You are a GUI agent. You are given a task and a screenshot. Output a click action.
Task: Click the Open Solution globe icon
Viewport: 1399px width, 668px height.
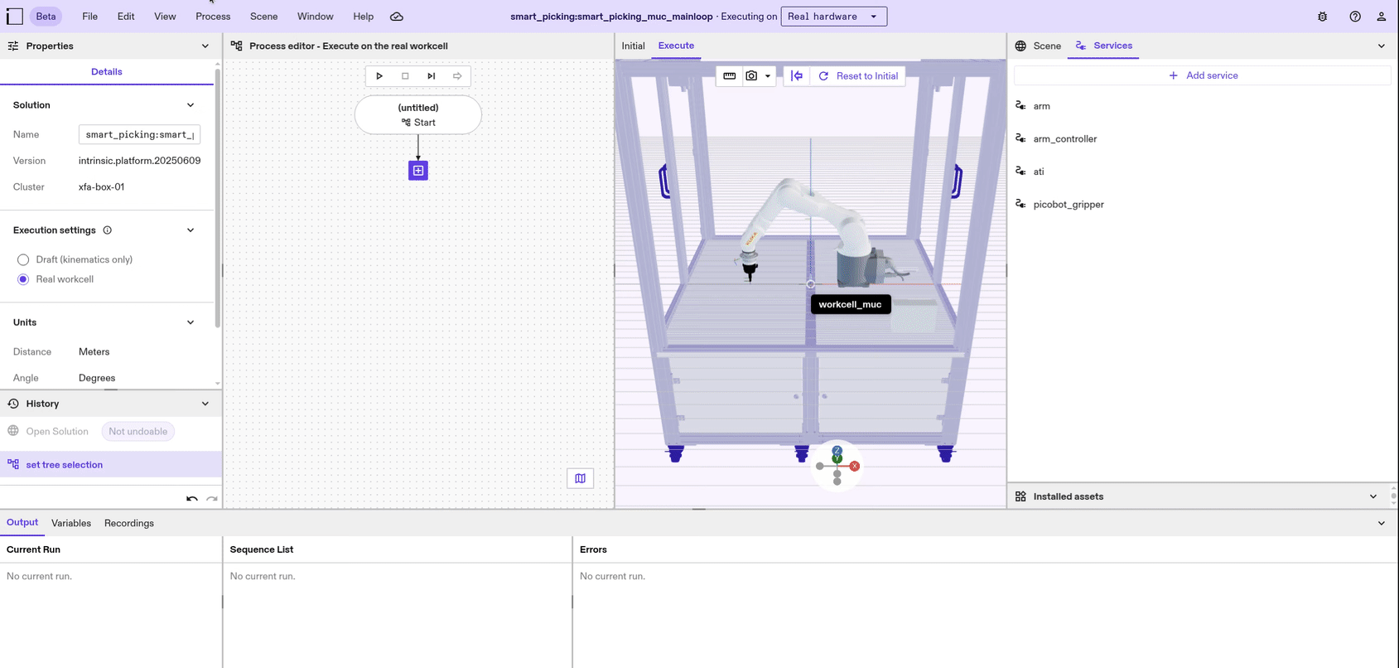(x=13, y=431)
